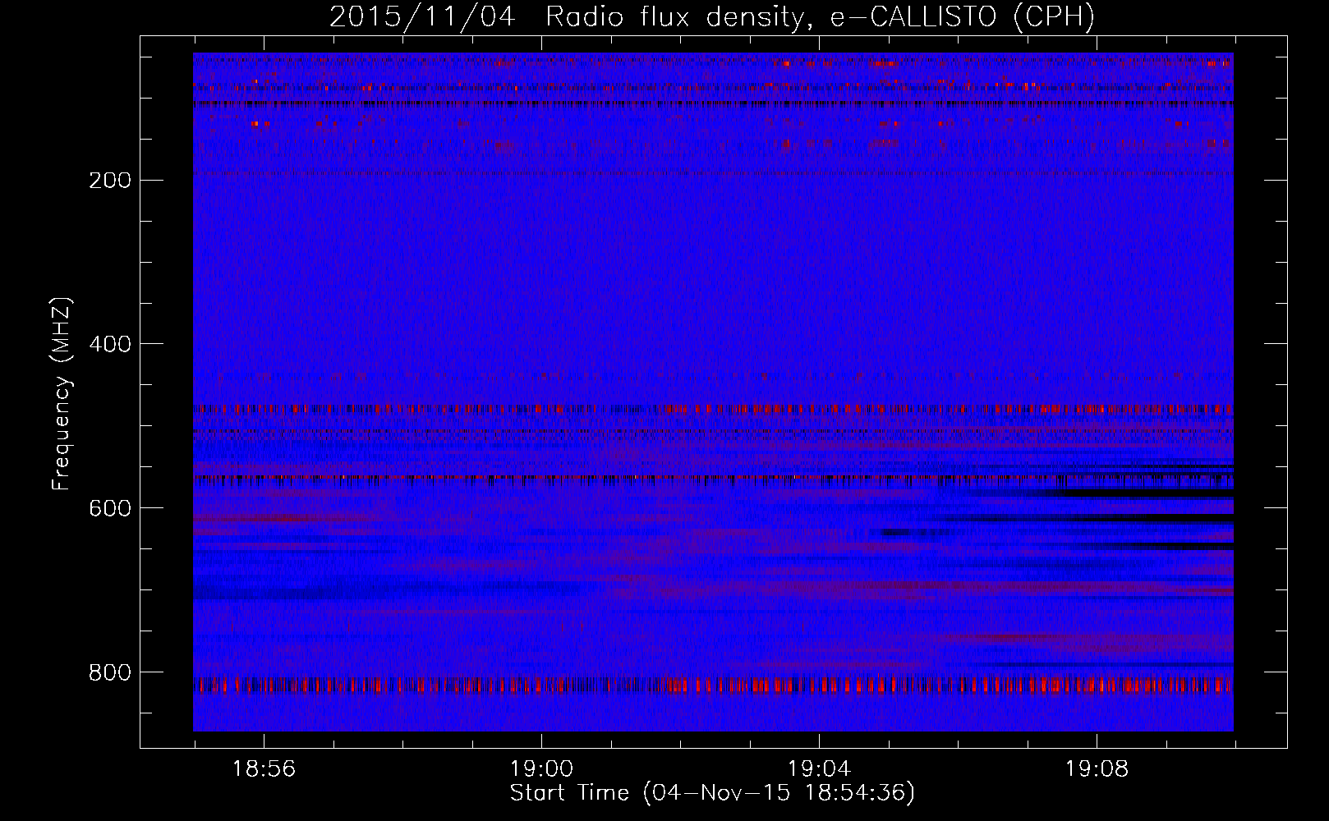Click the 'Start Time (04-Nov-15 18:54:36)' label
1329x821 pixels.
click(712, 793)
